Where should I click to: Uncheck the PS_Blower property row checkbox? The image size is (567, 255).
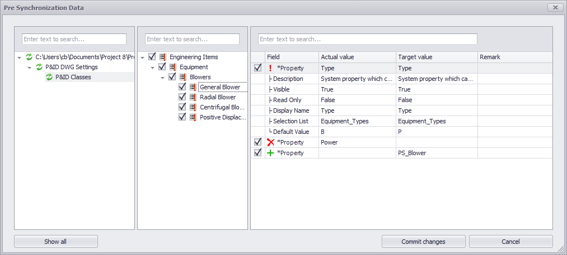pos(258,152)
